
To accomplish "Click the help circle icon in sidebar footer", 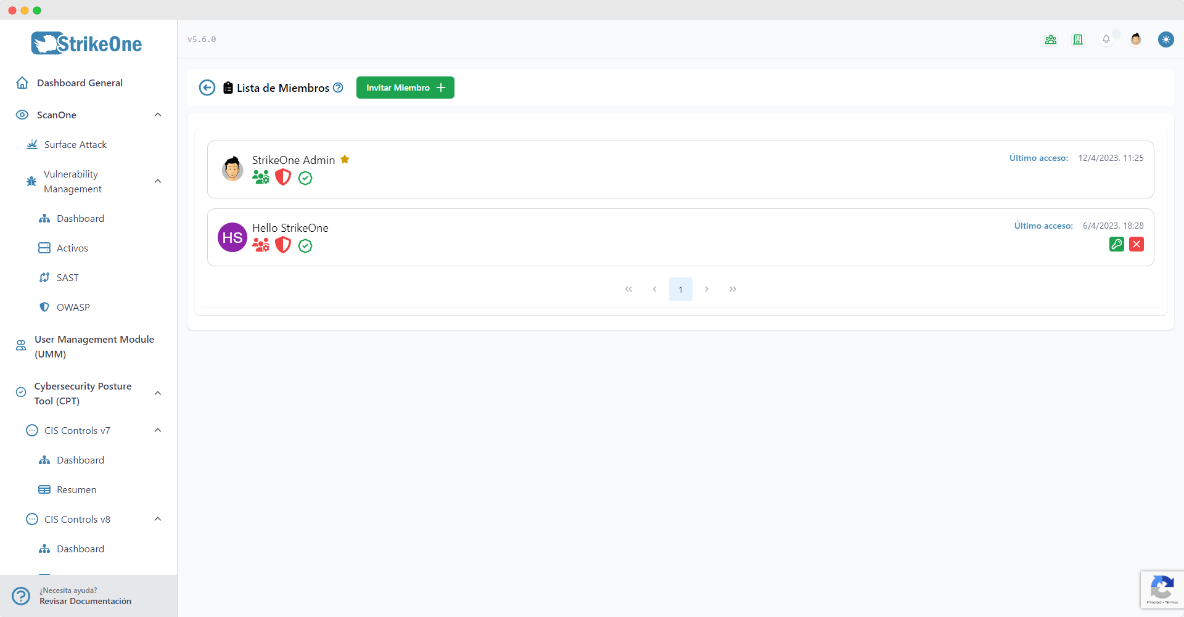I will (21, 596).
